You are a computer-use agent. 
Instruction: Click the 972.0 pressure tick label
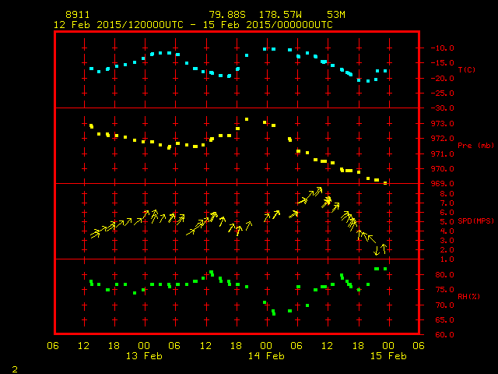click(x=443, y=139)
